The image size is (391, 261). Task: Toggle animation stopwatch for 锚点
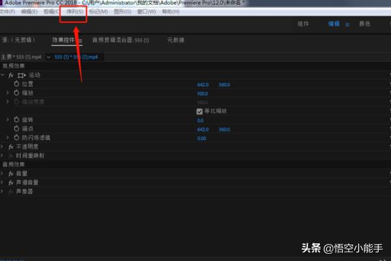tap(16, 129)
